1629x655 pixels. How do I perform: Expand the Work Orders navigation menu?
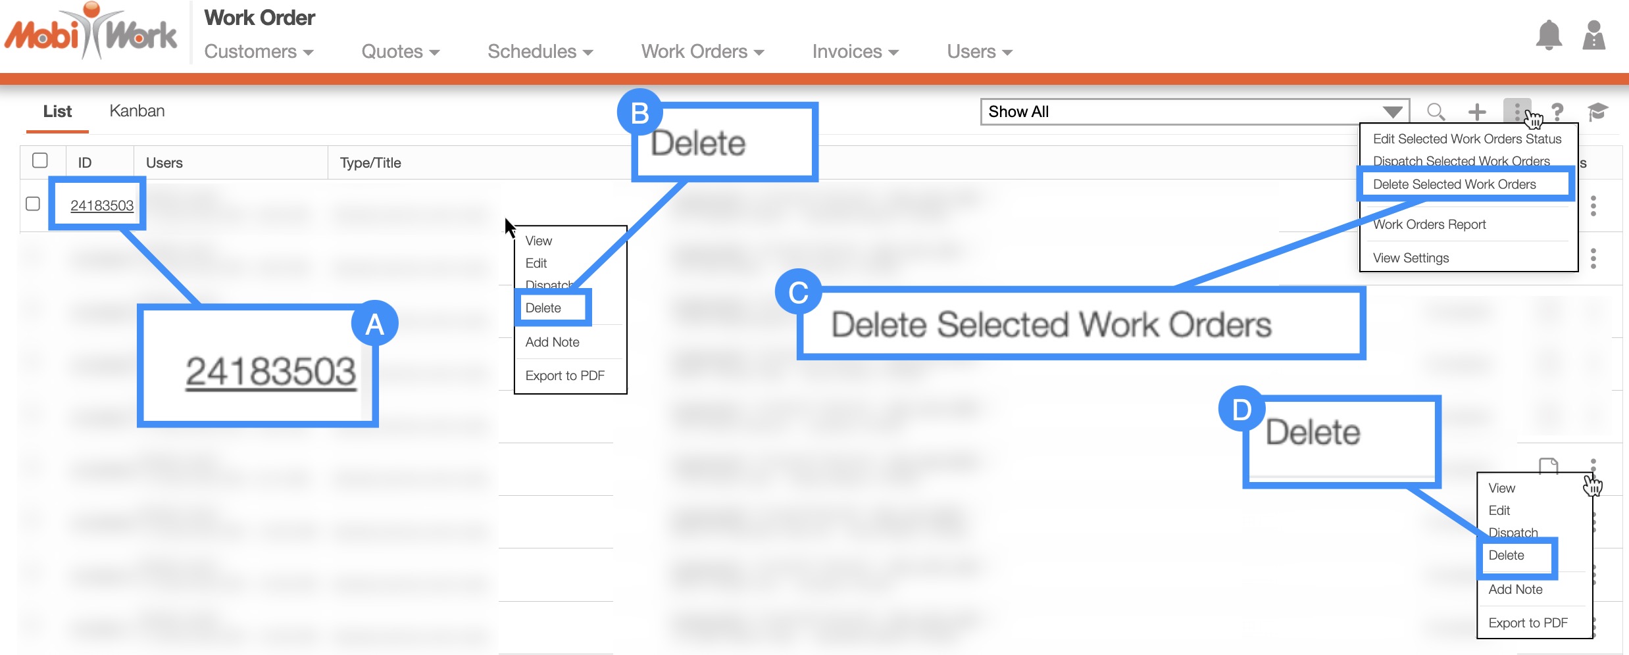702,51
